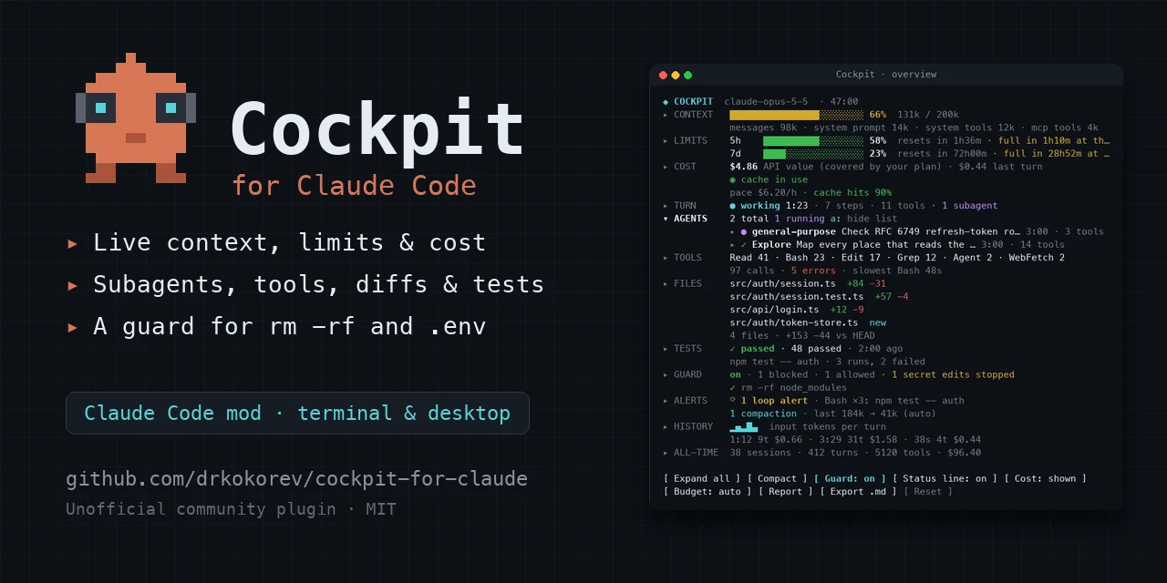Click the checkmark beside rm -rf node_modules

[733, 387]
